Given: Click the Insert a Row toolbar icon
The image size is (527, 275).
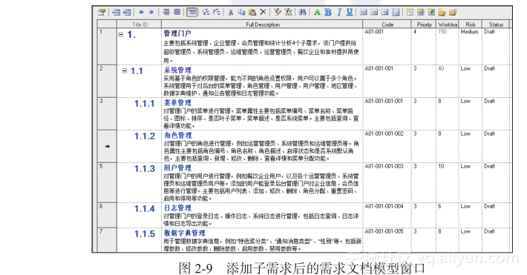Looking at the screenshot, I should 116,13.
